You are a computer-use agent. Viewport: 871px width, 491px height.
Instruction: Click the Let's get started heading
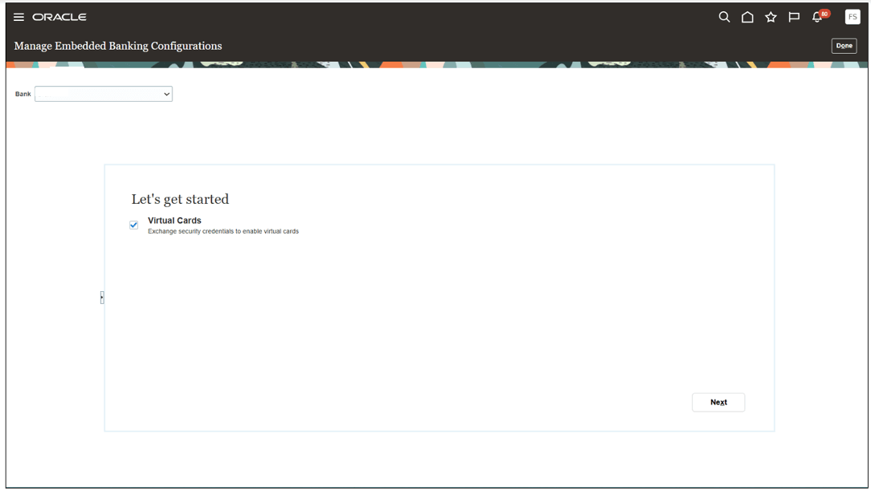[x=180, y=199]
